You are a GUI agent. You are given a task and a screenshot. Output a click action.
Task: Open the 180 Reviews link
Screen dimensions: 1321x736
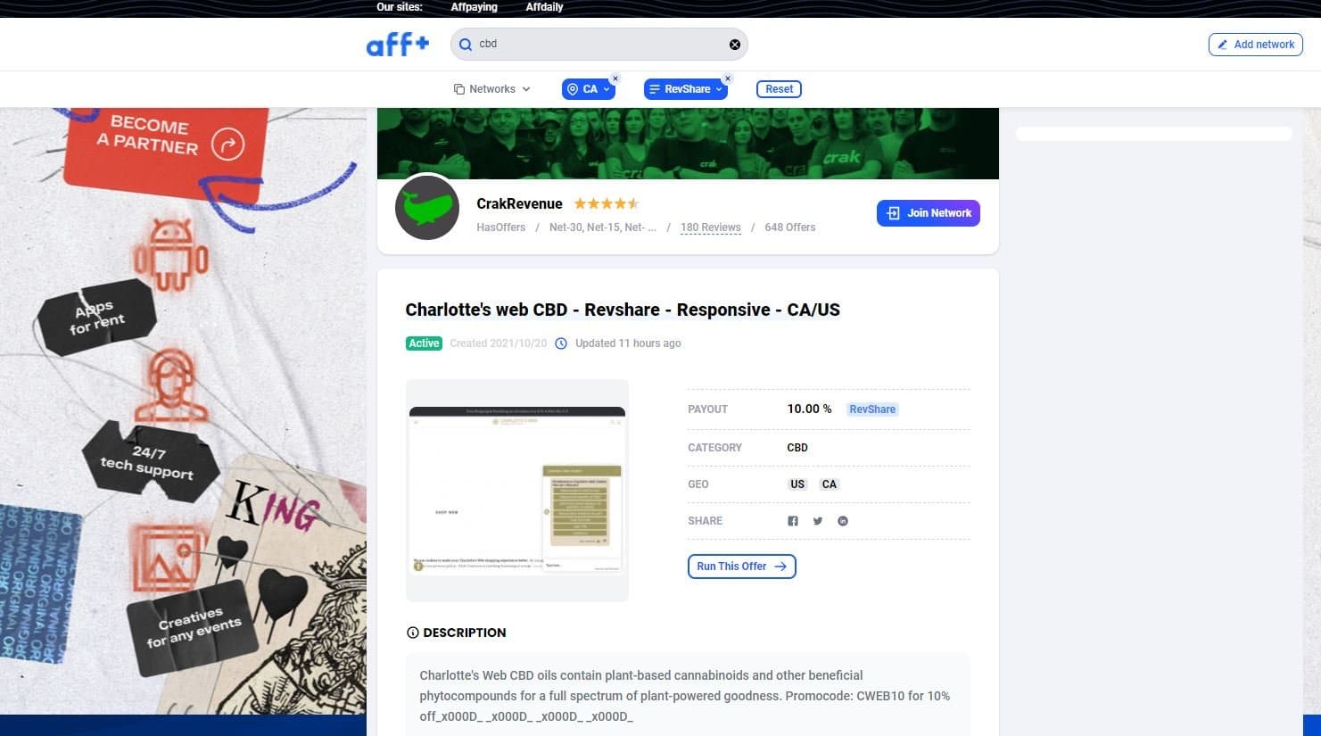click(x=711, y=227)
